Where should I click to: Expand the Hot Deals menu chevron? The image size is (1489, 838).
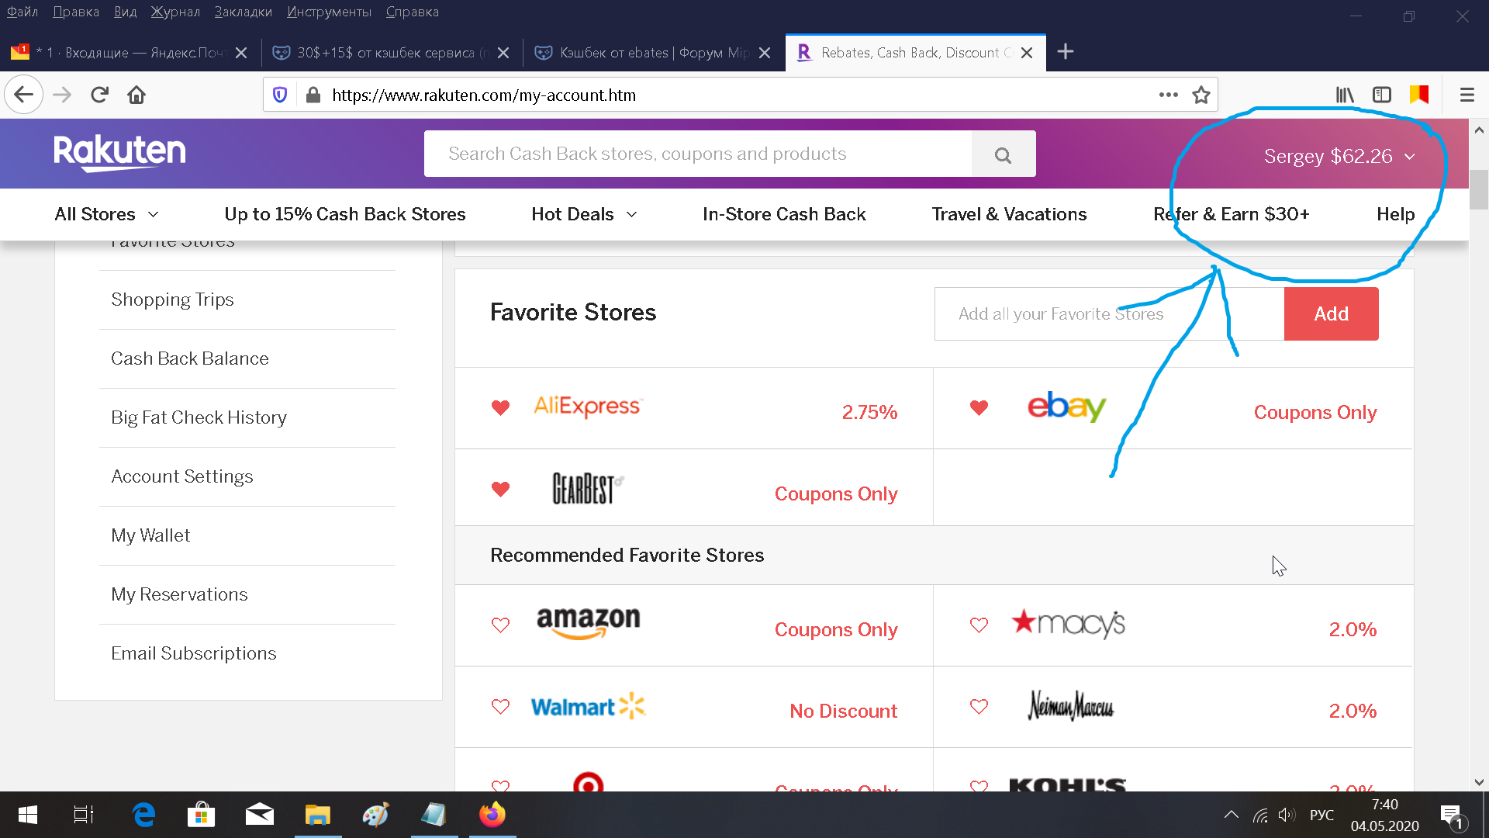(632, 214)
